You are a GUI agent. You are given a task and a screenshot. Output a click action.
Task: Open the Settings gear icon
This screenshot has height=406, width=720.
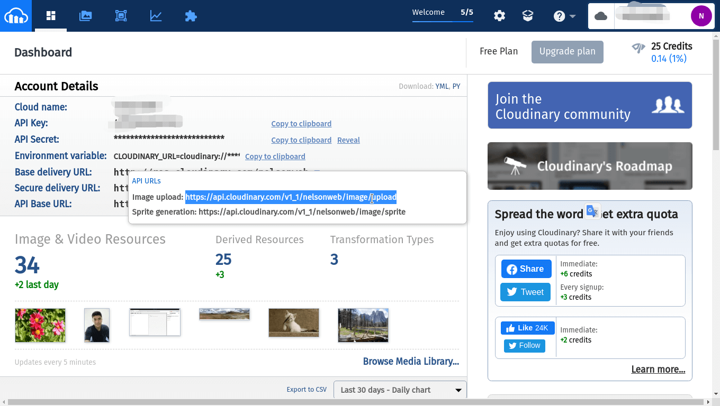tap(499, 16)
